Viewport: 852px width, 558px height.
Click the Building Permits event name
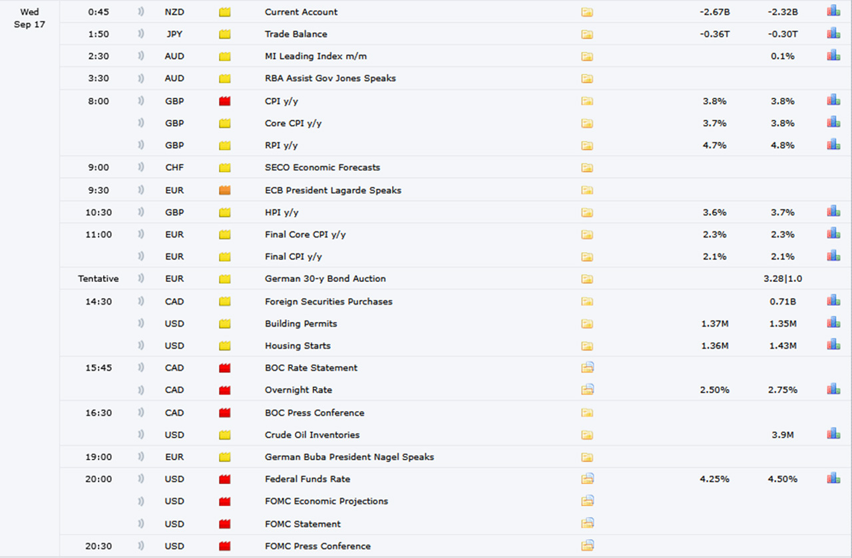[301, 324]
